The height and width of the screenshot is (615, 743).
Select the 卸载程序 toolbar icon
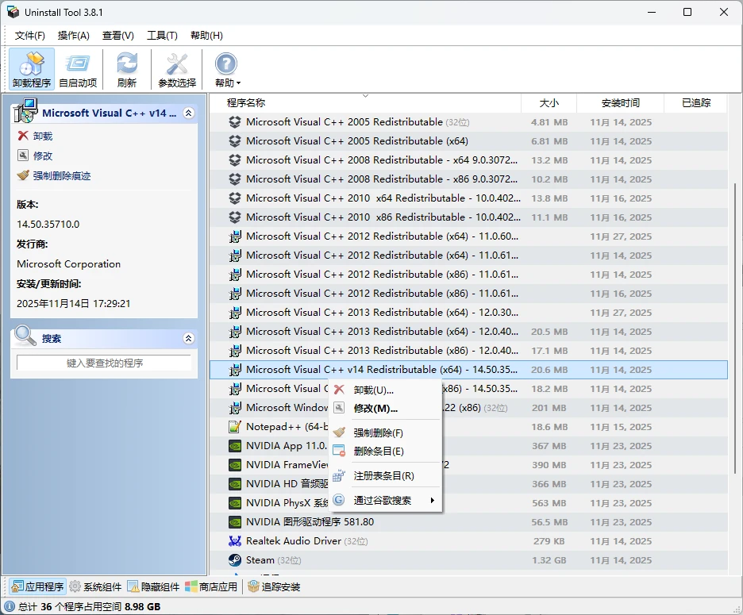coord(30,68)
